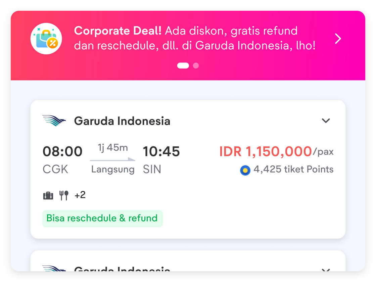Toggle the Langsung flight route indicator

click(112, 169)
